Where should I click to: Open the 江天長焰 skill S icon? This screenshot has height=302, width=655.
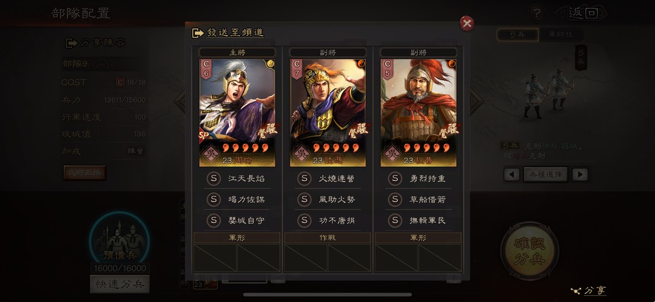click(x=214, y=179)
